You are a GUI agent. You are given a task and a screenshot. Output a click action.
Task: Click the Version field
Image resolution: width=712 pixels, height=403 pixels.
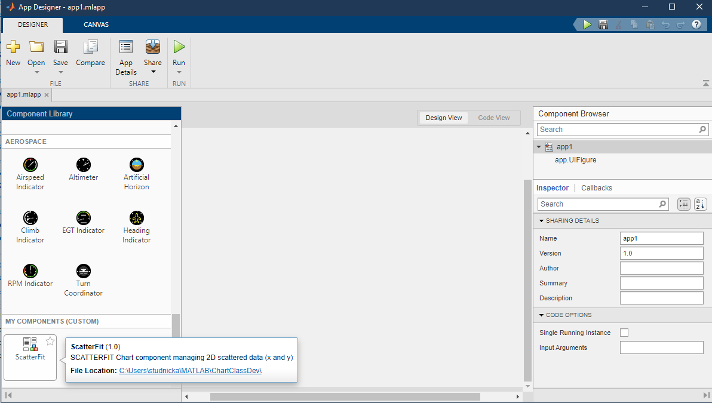pyautogui.click(x=662, y=253)
